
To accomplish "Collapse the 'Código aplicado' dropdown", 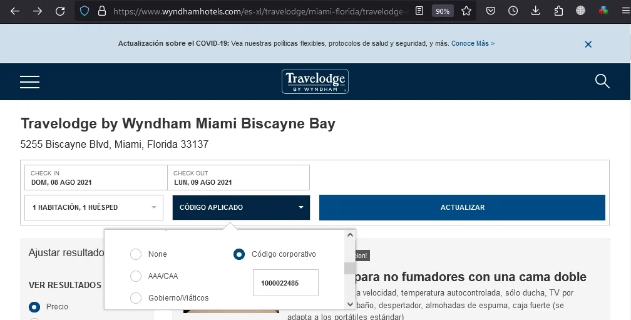I will tap(241, 207).
